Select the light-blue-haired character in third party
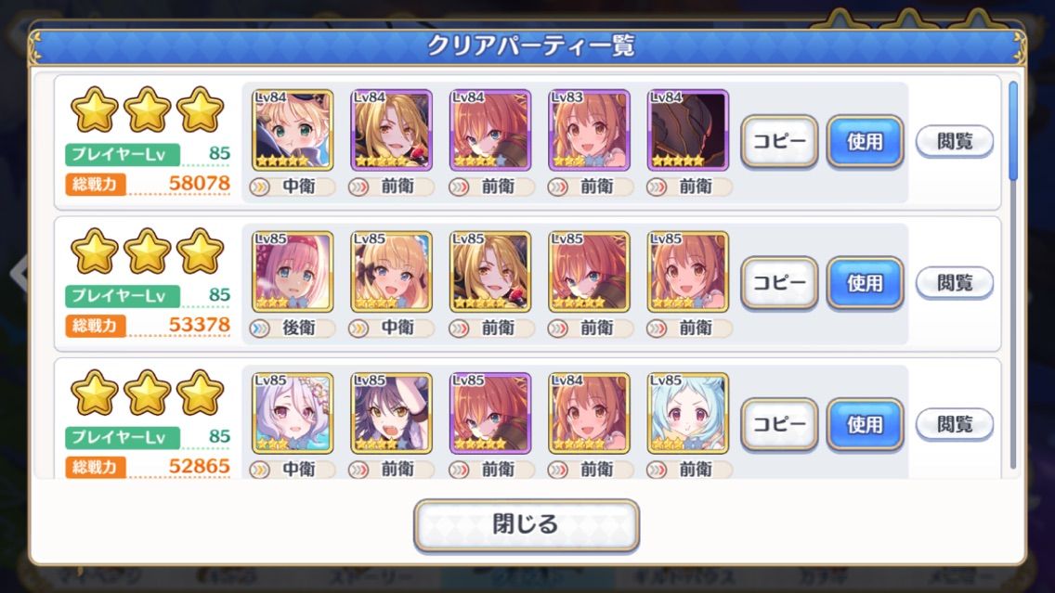Screen dimensions: 1055x593 coord(687,413)
